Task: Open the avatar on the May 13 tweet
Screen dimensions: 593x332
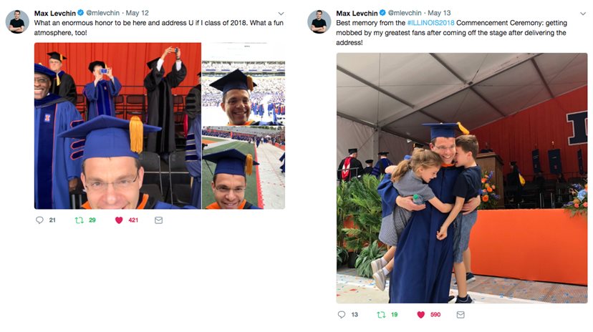Action: [x=319, y=21]
